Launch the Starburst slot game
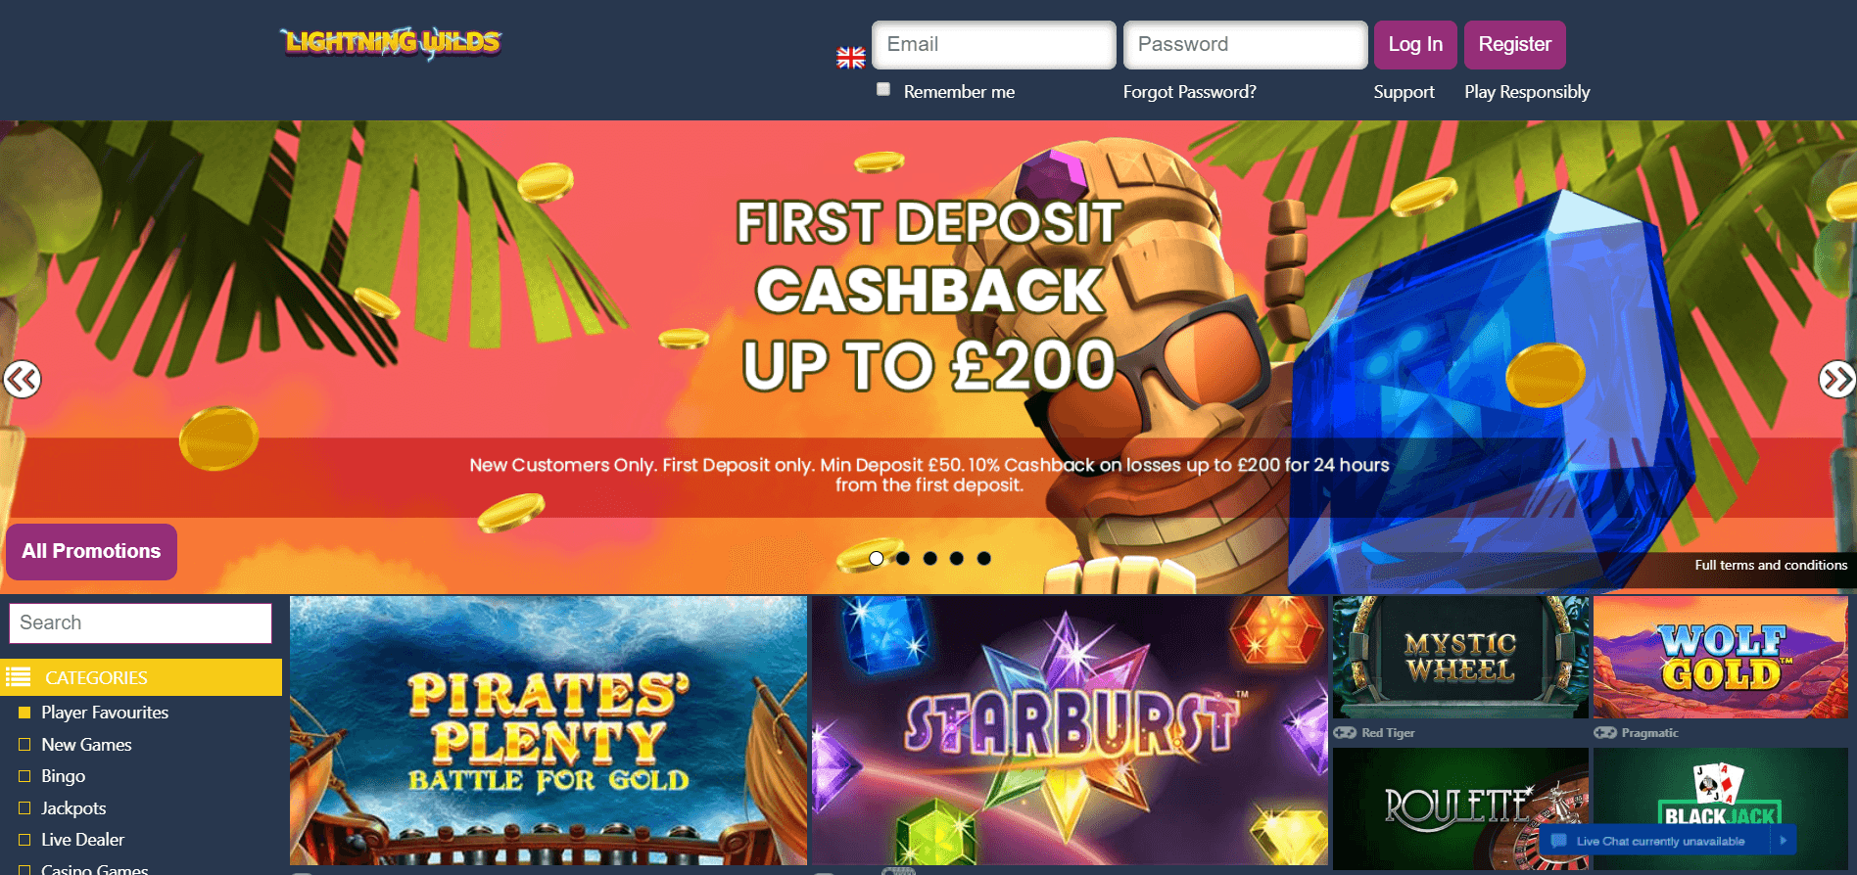The height and width of the screenshot is (875, 1857). pyautogui.click(x=1070, y=730)
